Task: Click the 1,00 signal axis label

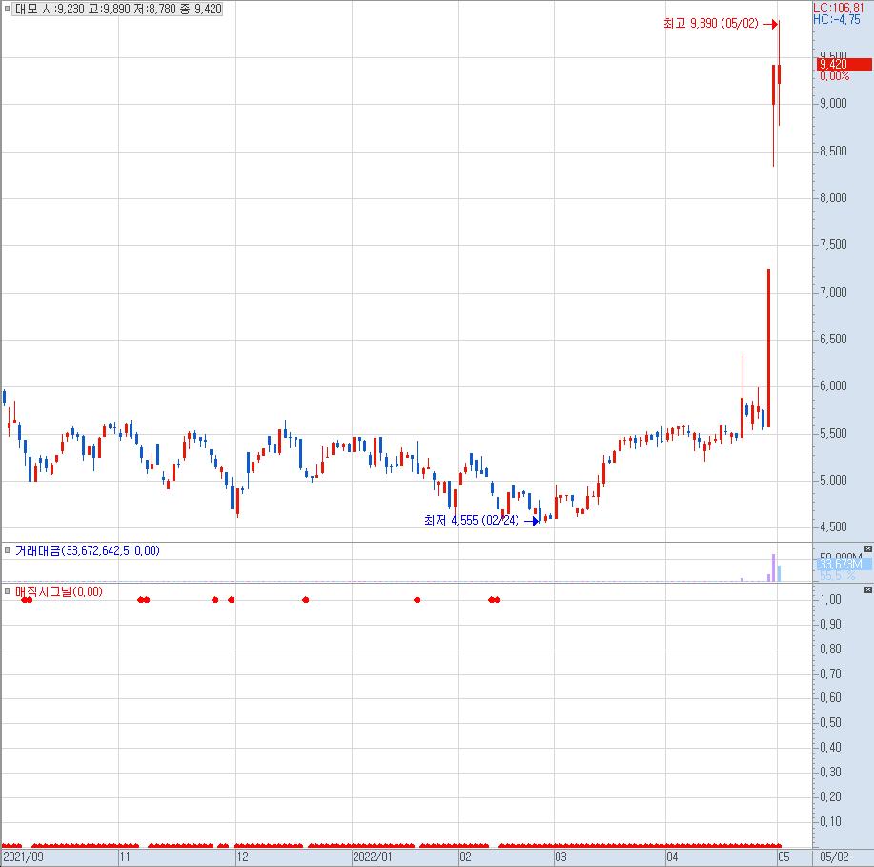Action: 830,599
